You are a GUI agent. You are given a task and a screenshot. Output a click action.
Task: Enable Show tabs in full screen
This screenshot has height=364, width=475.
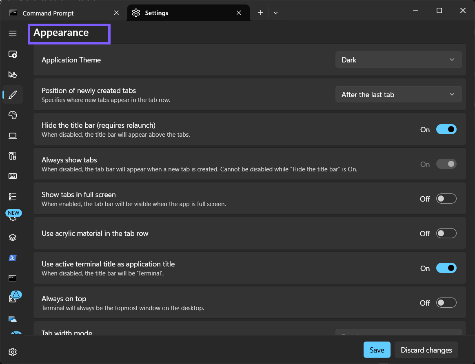tap(446, 199)
